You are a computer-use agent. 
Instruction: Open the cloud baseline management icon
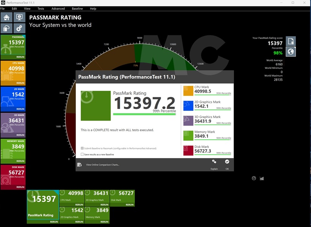pos(6,28)
